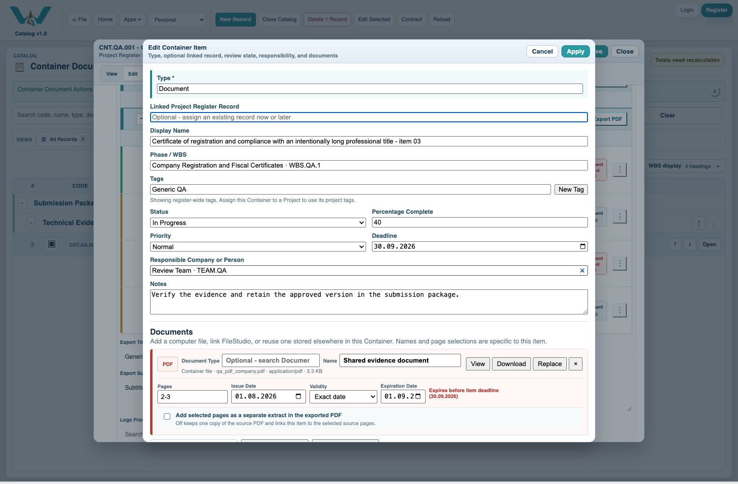Click the Phase / WBS field

(x=369, y=166)
